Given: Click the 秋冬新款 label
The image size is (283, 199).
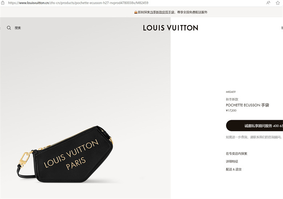Looking at the screenshot, I should click(232, 99).
